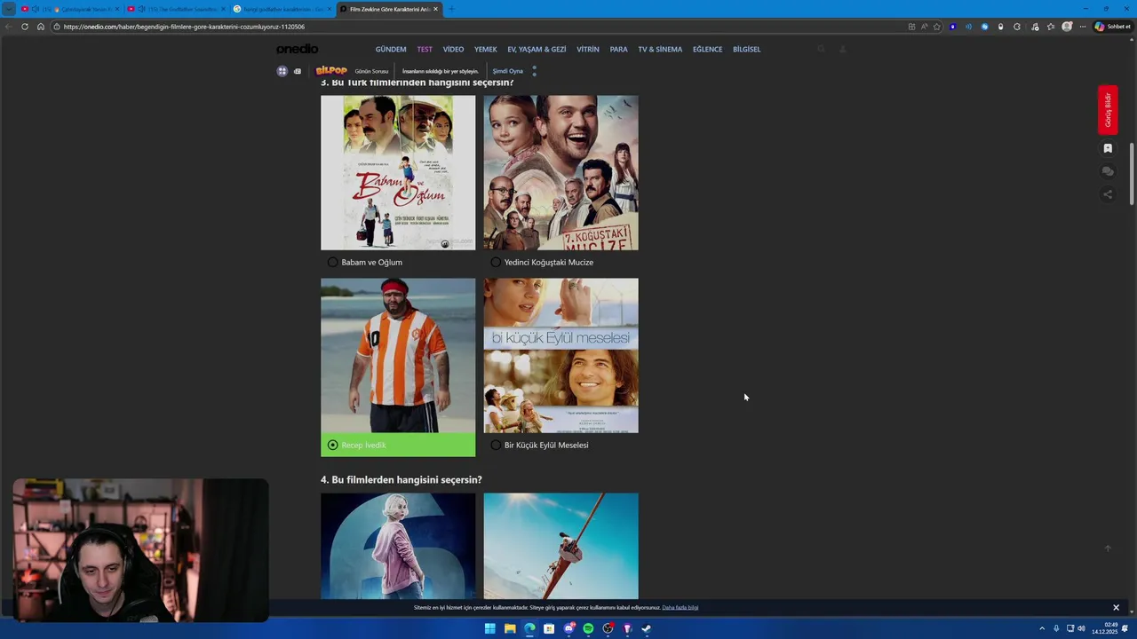Viewport: 1137px width, 639px height.
Task: Open the GÜNDEM menu item
Action: [391, 50]
